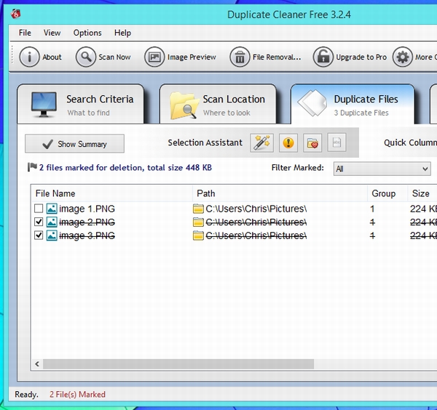Screen dimensions: 437x410
Task: Open the Filter Marked dropdown
Action: point(382,169)
